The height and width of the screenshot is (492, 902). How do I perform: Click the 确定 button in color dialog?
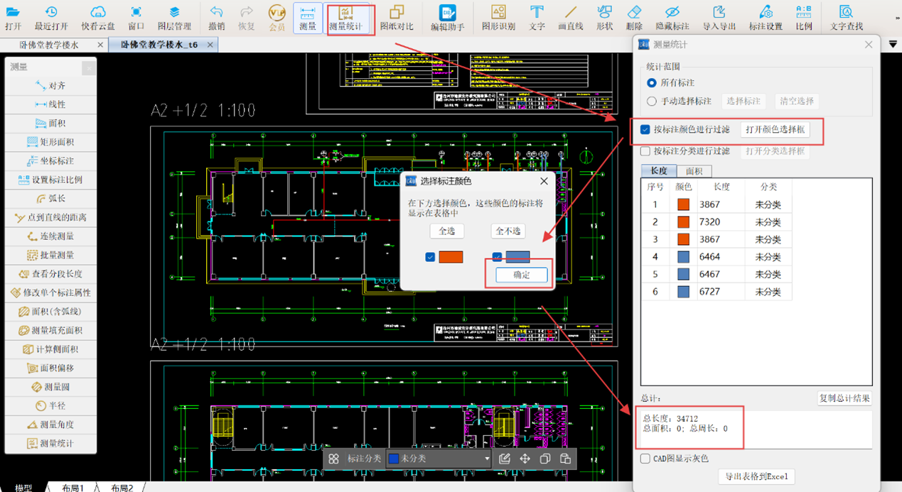(x=522, y=275)
